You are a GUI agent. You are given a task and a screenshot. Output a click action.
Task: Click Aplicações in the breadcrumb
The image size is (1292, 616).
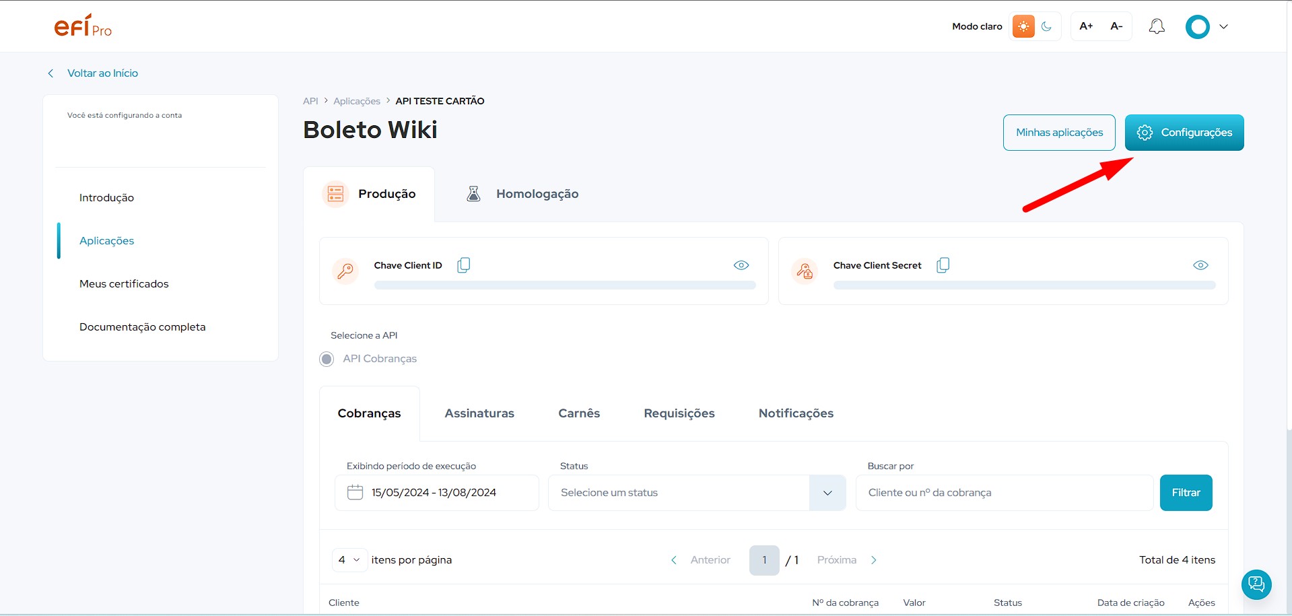click(x=357, y=101)
